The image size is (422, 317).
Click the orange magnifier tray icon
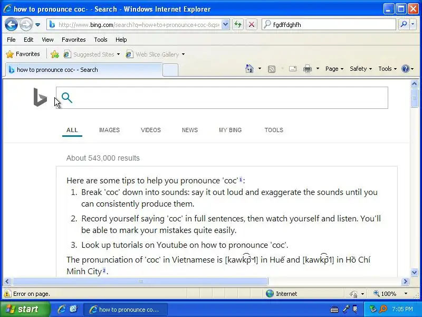383,309
